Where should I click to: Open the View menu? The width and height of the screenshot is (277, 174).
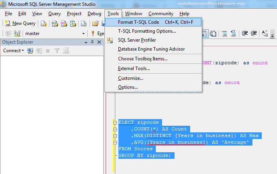37,14
